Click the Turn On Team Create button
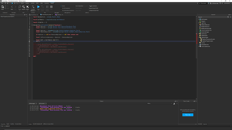 (x=188, y=115)
